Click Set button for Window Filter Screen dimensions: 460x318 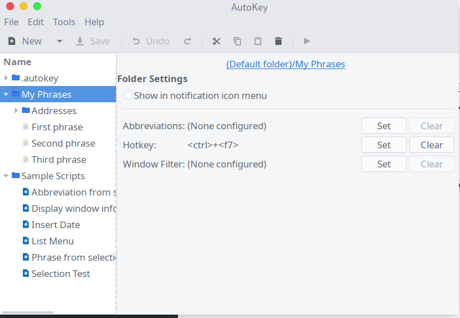tap(384, 164)
